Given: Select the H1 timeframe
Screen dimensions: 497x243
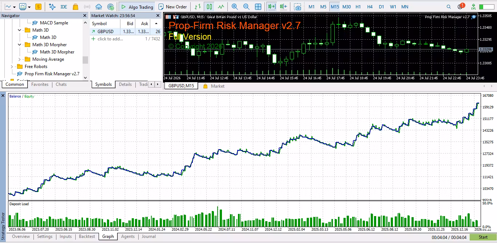Looking at the screenshot, I should [x=358, y=7].
